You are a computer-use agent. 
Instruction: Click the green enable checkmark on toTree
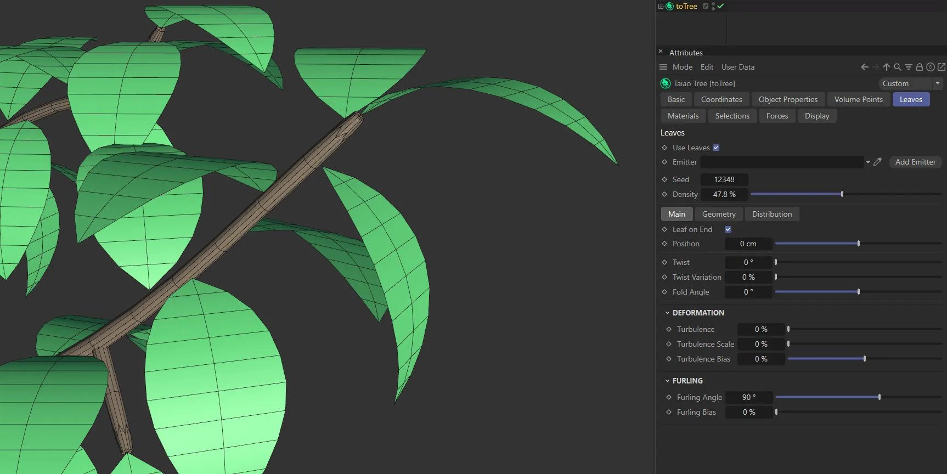tap(720, 6)
